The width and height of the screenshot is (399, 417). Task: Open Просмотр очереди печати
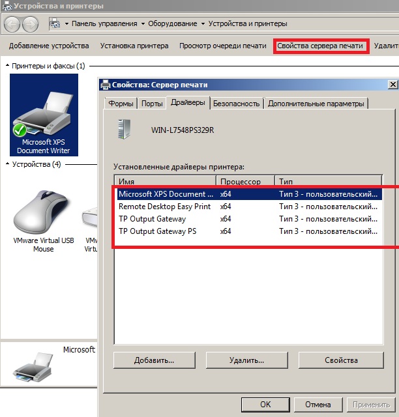click(x=223, y=46)
